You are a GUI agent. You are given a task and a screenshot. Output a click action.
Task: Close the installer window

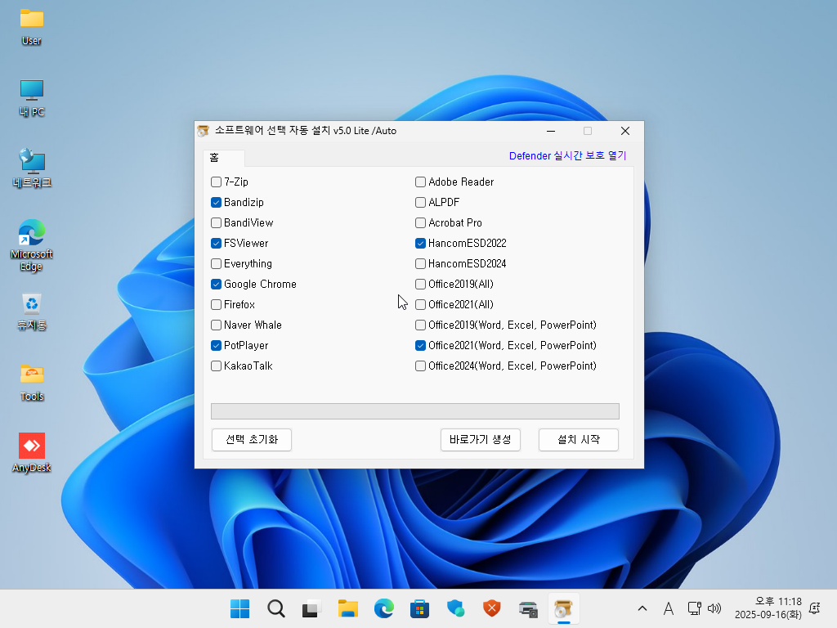tap(625, 131)
